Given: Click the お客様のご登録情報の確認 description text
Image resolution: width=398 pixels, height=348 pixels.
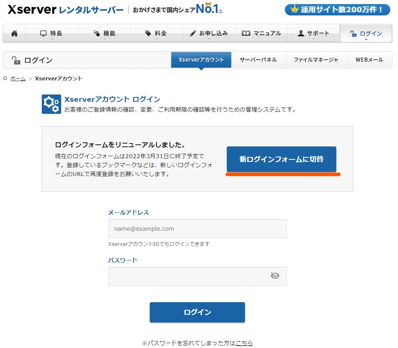Looking at the screenshot, I should pos(180,110).
